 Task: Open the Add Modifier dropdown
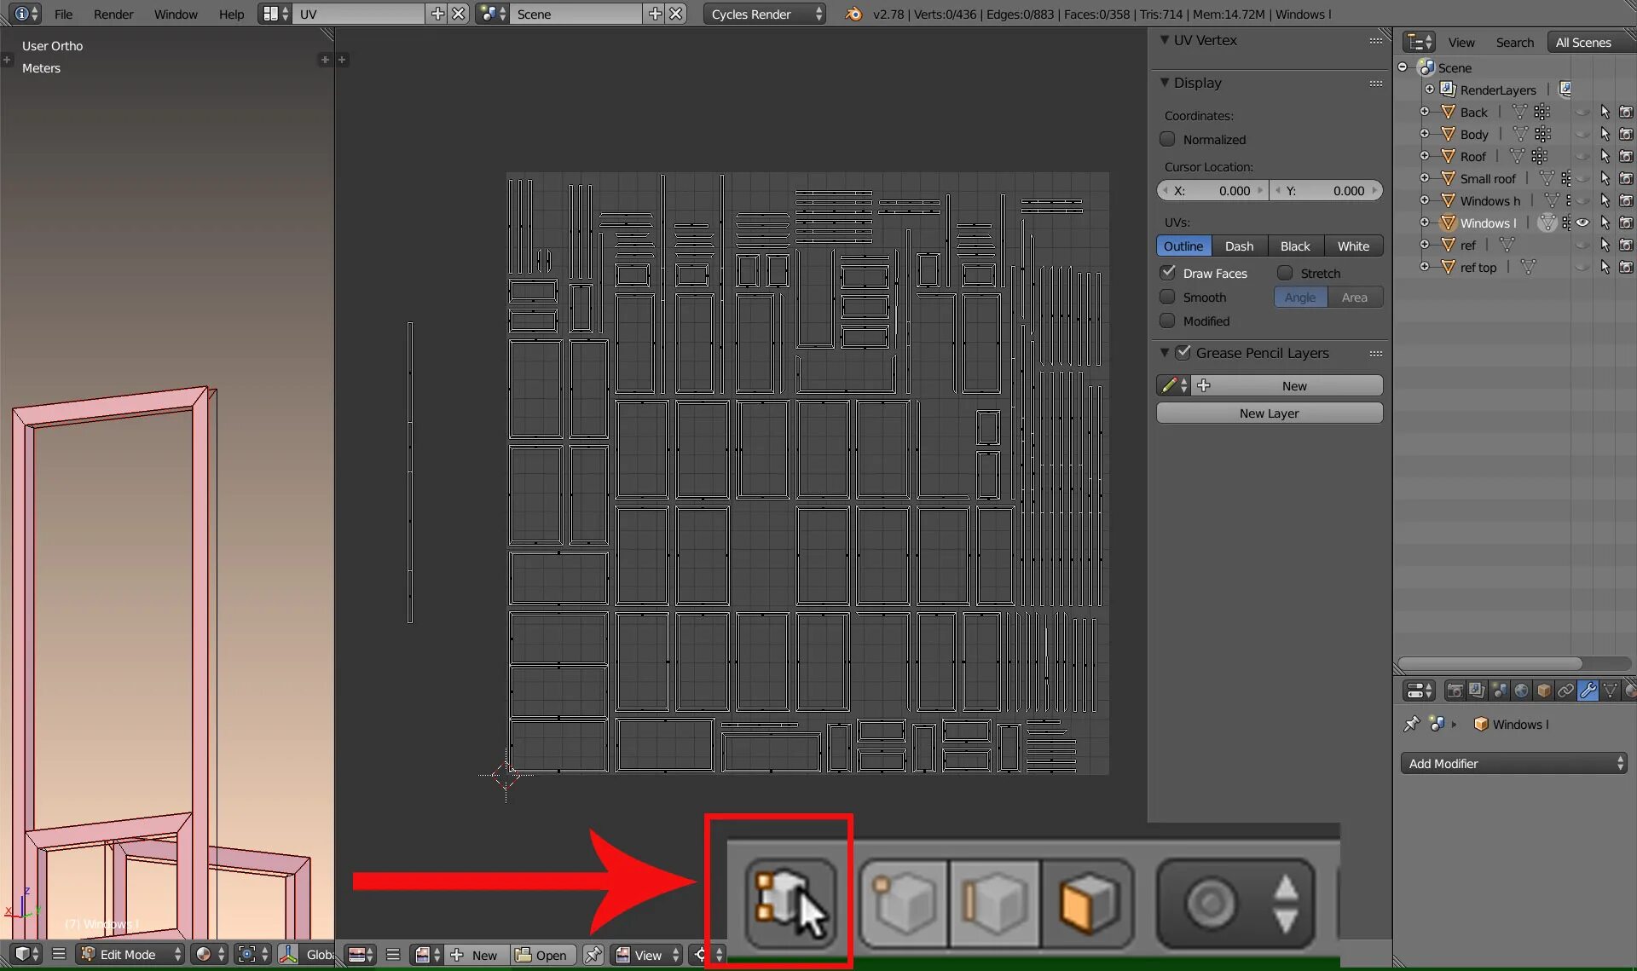(x=1513, y=764)
